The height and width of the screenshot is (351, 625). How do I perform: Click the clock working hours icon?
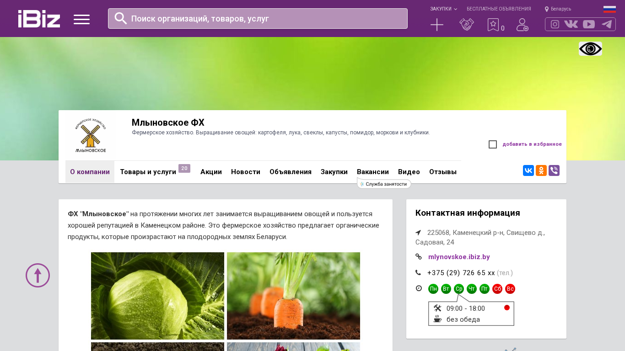tap(419, 288)
